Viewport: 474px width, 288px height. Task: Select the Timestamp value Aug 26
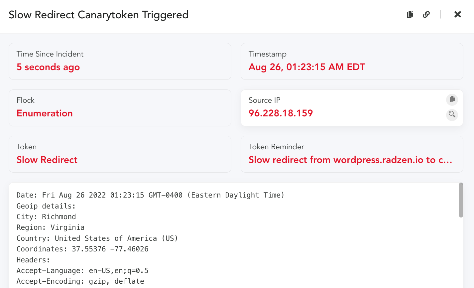[x=306, y=67]
